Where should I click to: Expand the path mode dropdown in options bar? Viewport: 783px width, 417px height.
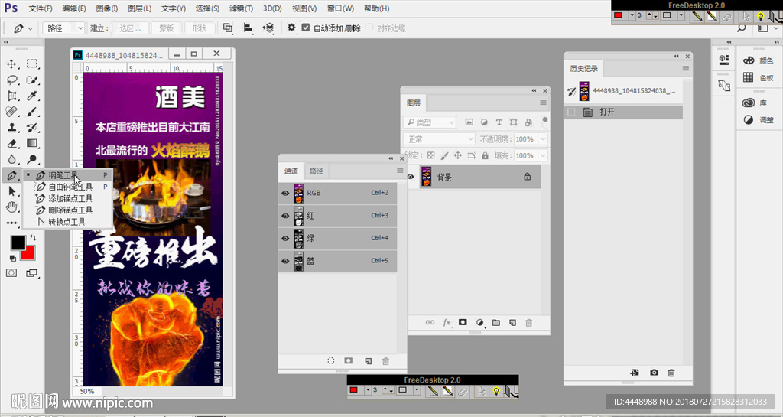coord(65,28)
